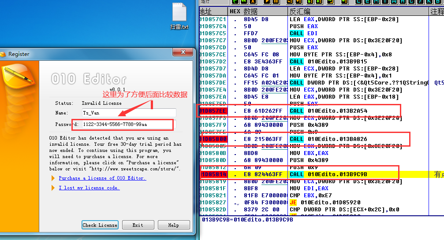
Task: Select 'MOV EDI,EAX' instruction
Action: 309,188
